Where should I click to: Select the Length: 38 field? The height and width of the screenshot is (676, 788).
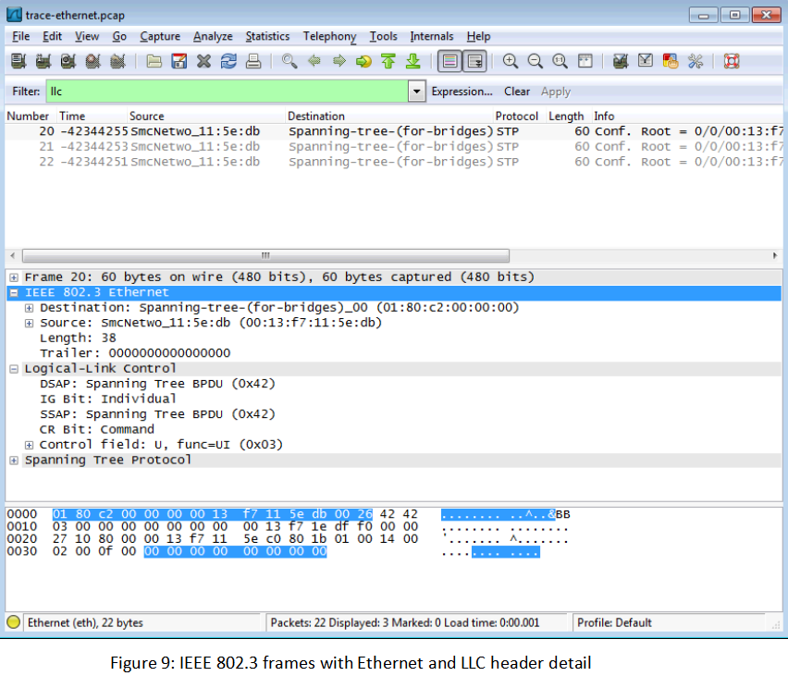coord(78,338)
